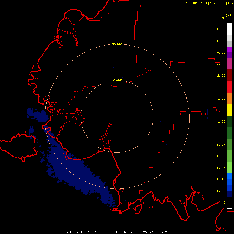This screenshot has height=234, width=234.
Task: Click the 1.25 legend value
Action: pos(221,122)
